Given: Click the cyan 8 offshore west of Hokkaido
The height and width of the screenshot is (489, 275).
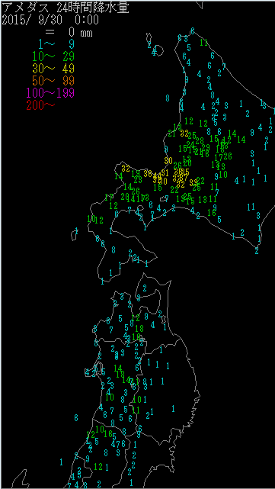Looking at the screenshot, I should click(168, 98).
